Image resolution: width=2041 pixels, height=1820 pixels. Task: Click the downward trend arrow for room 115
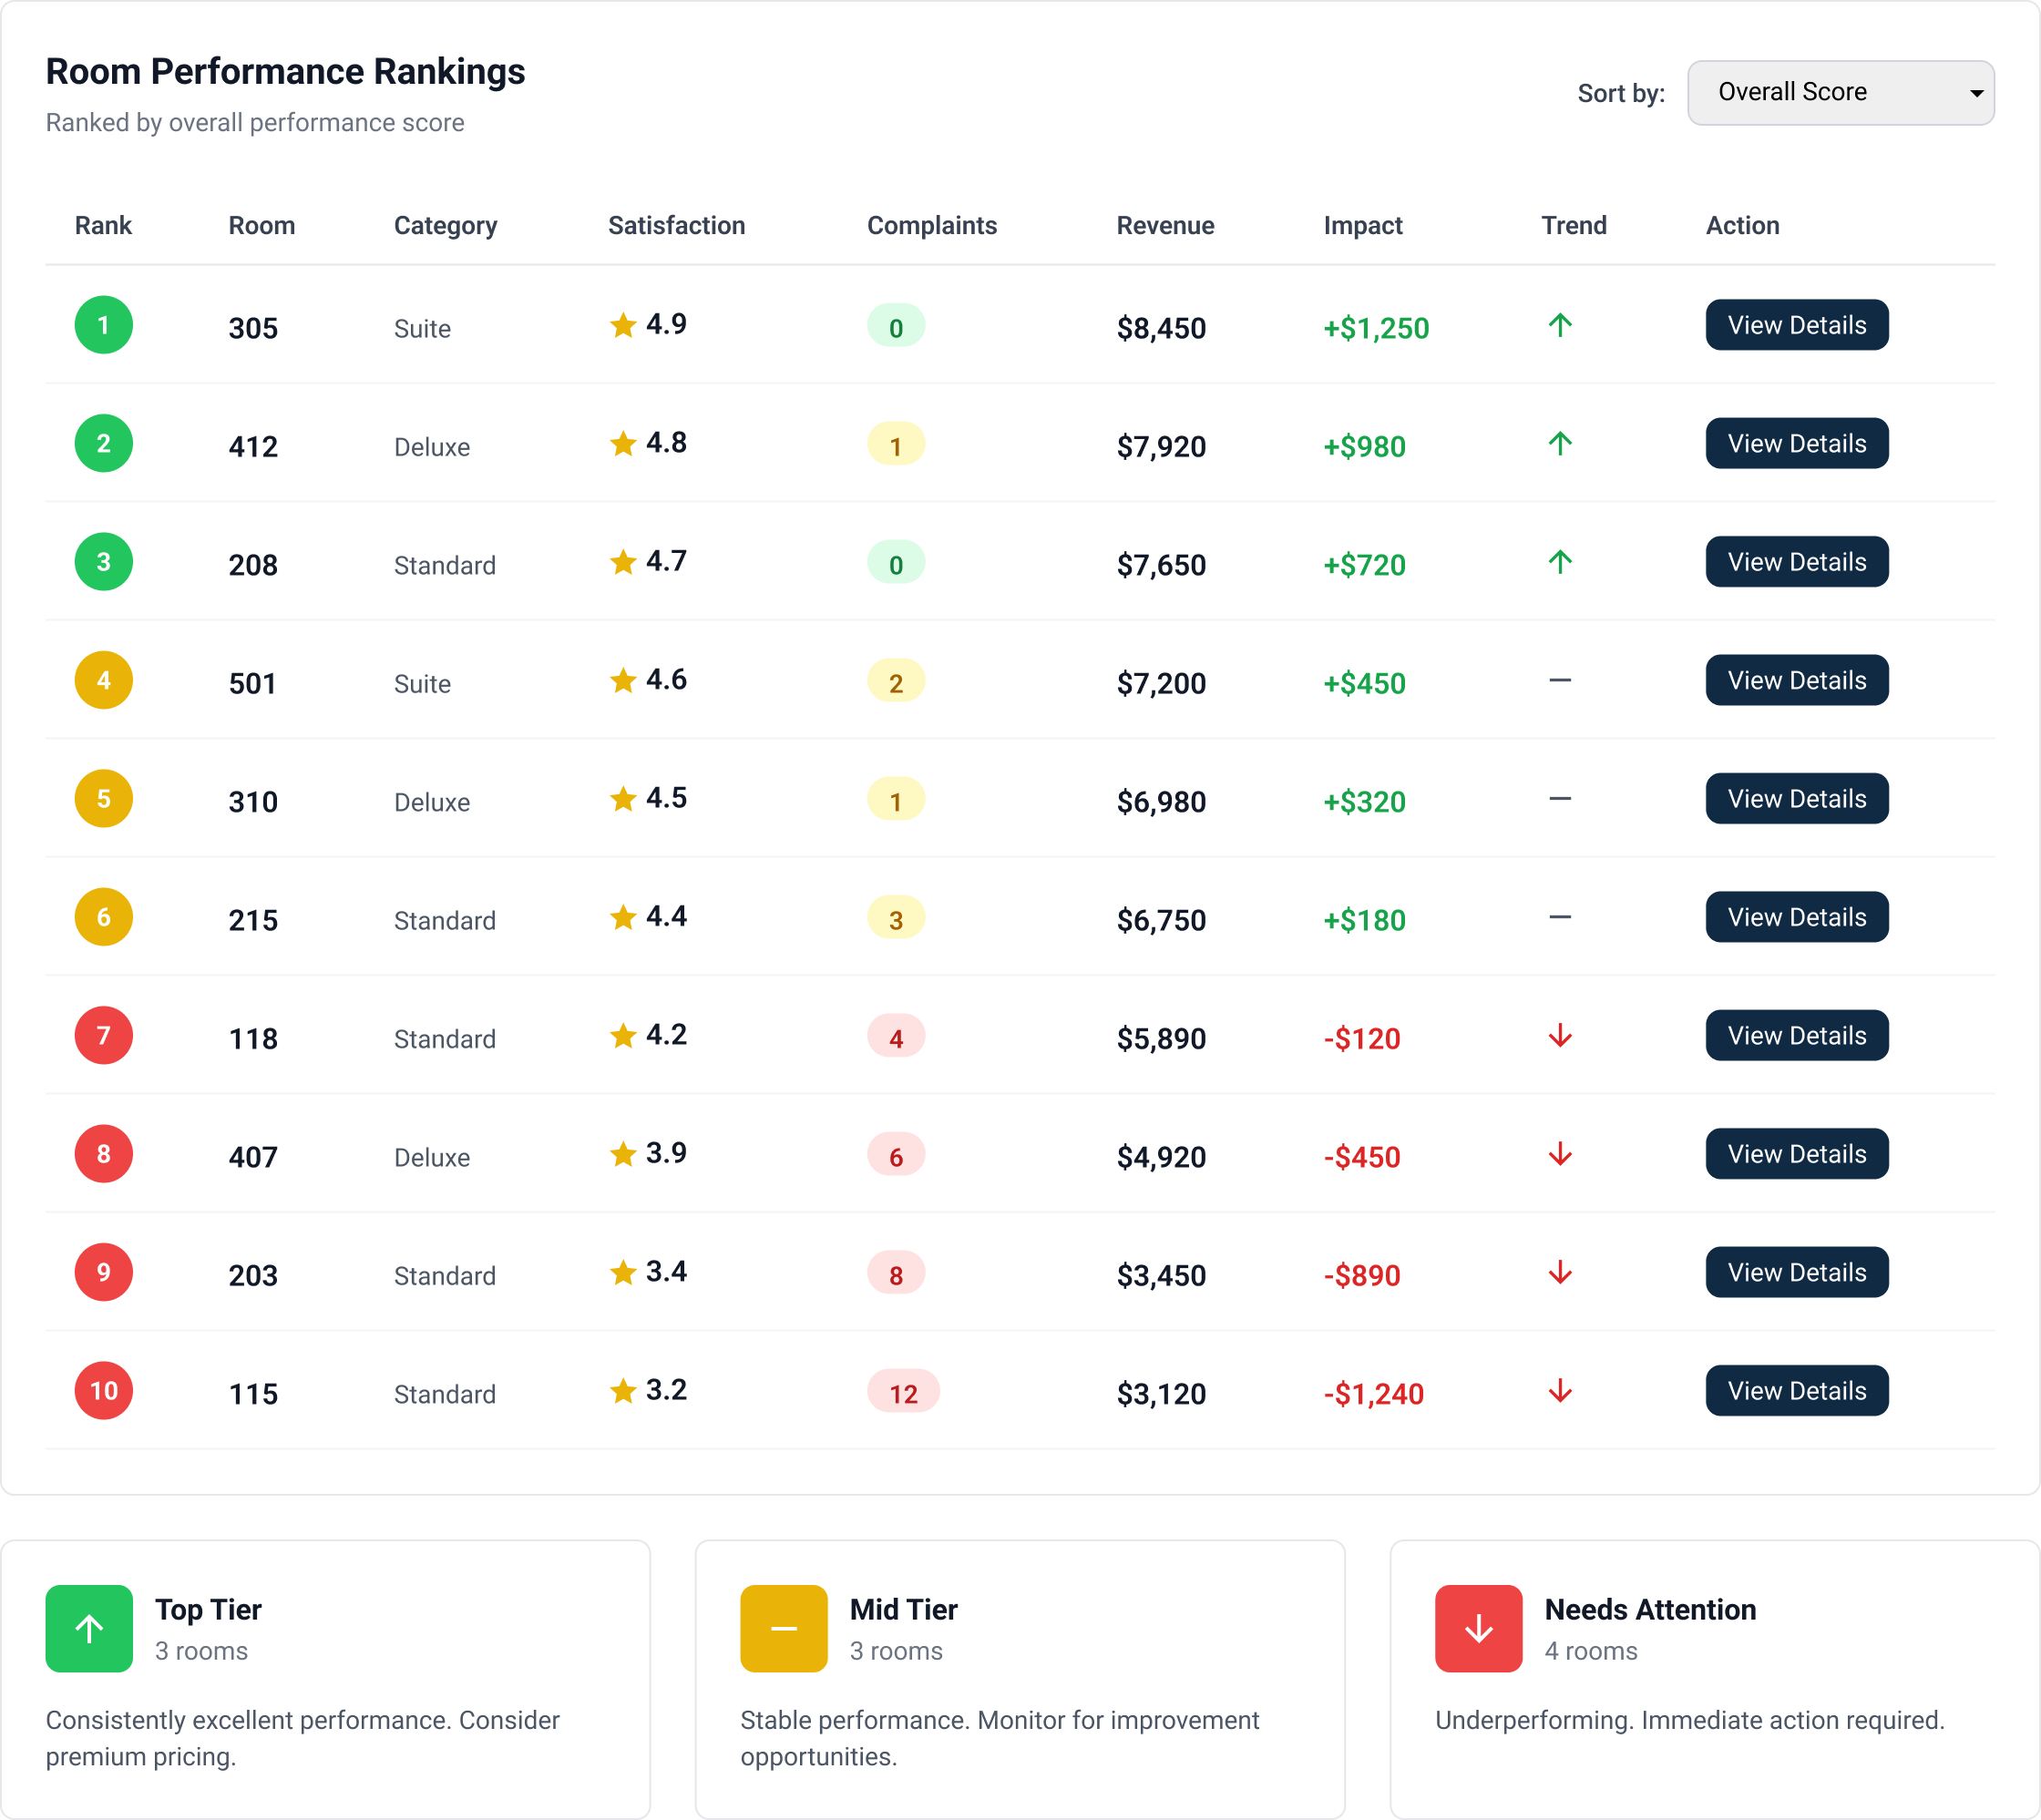(1559, 1390)
